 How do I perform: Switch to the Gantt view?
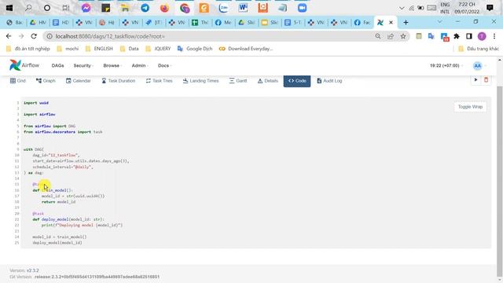[238, 81]
